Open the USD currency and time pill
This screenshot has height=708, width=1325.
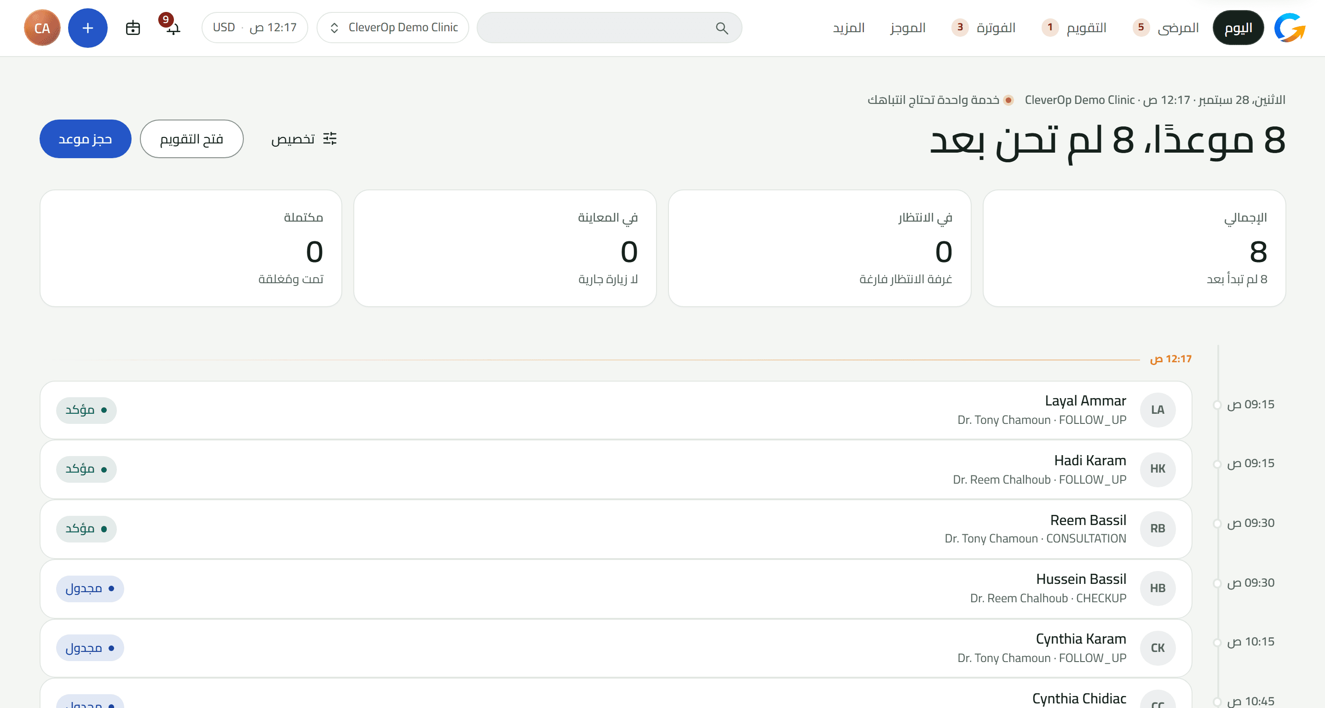254,28
